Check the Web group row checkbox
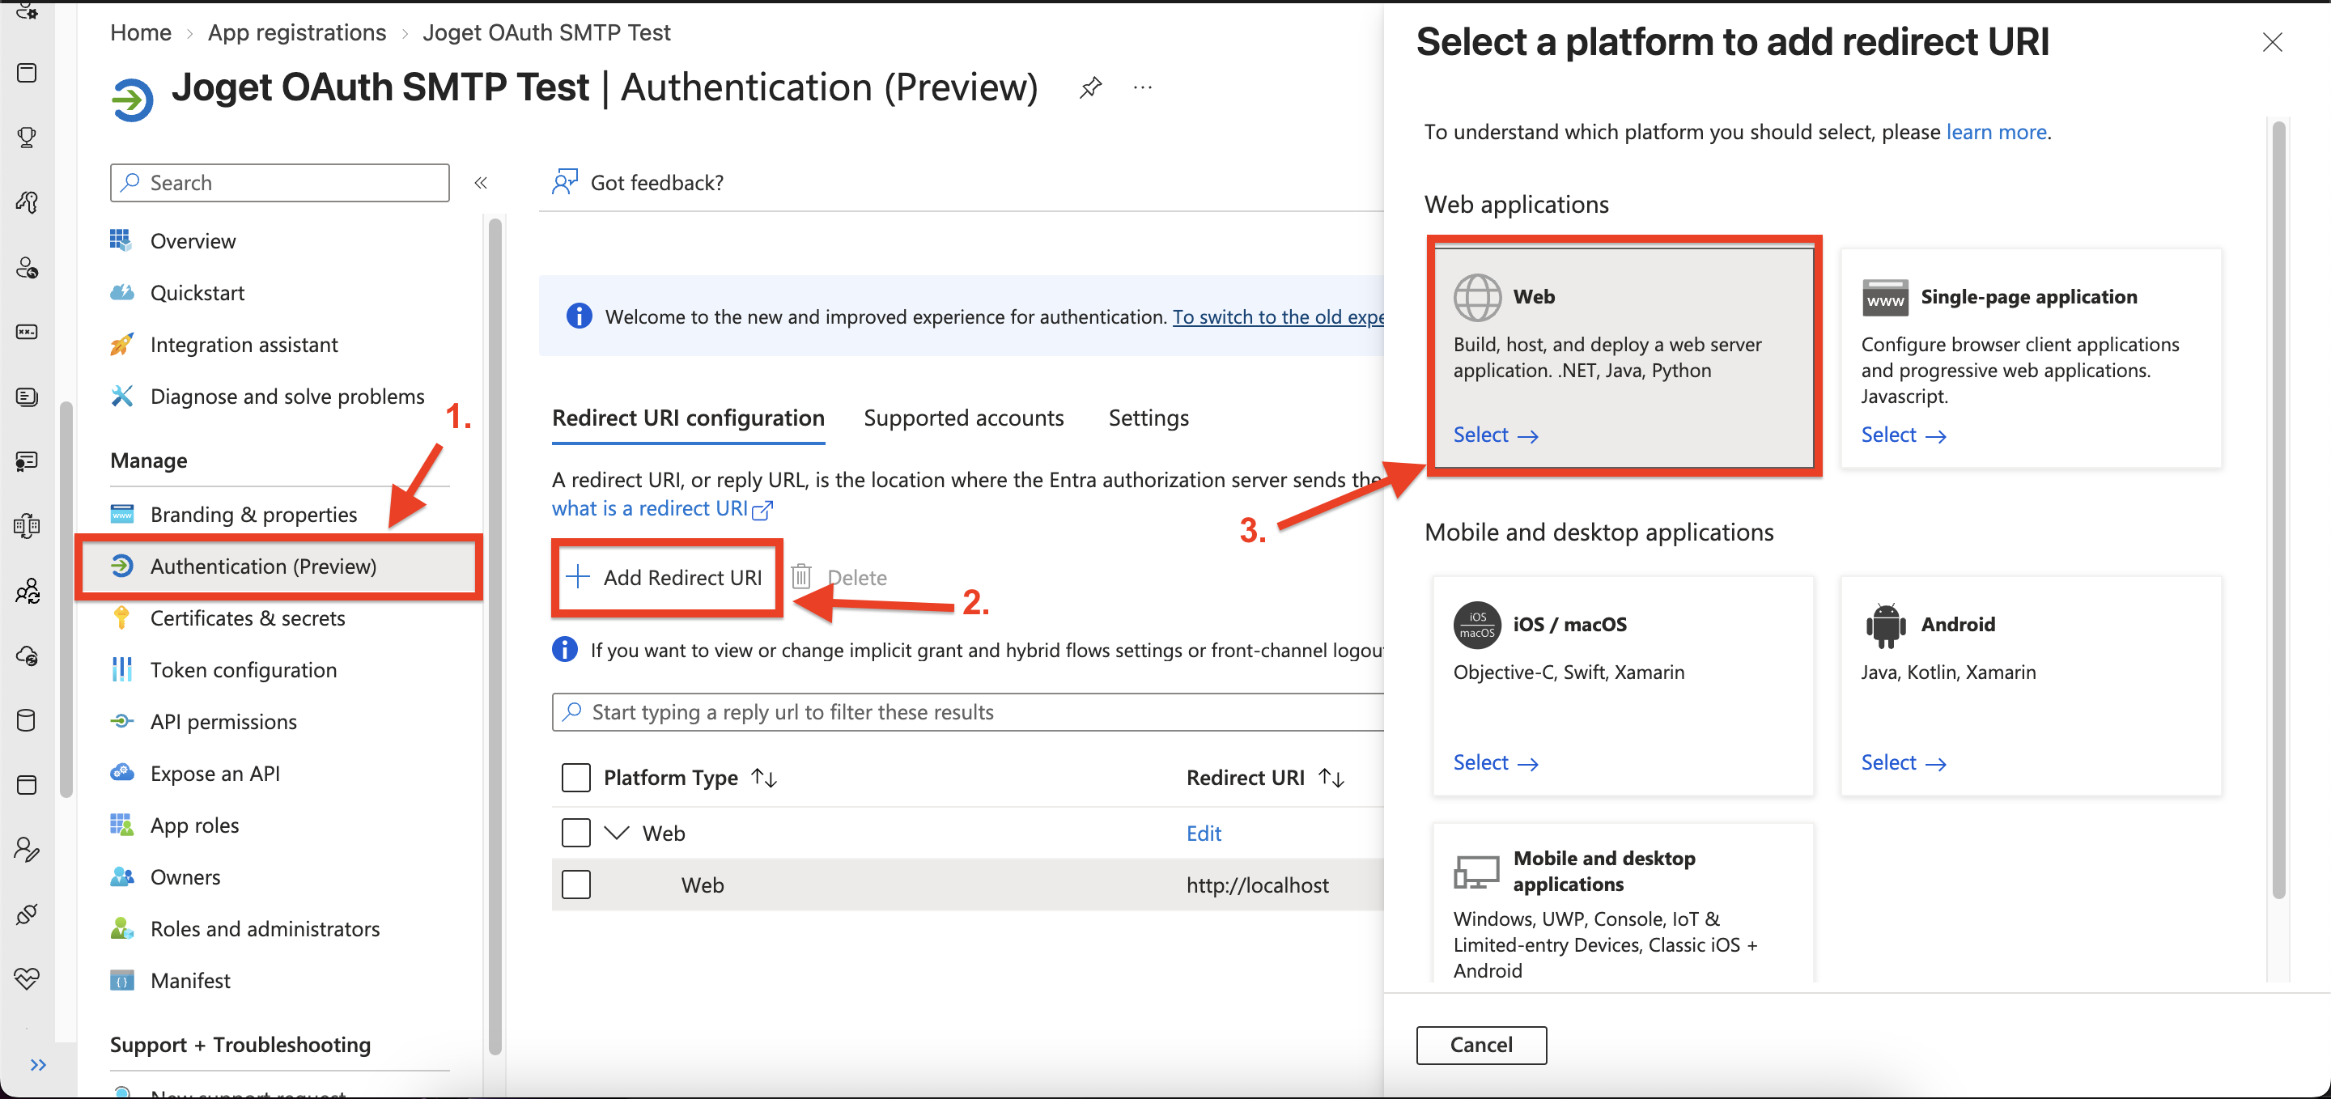This screenshot has height=1099, width=2331. (x=575, y=832)
